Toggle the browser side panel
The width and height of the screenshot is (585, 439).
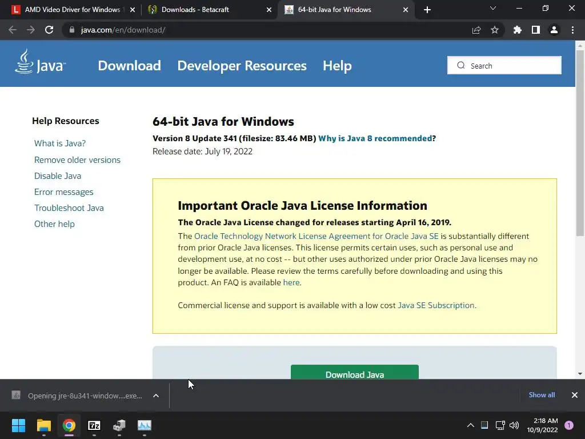[x=536, y=30]
